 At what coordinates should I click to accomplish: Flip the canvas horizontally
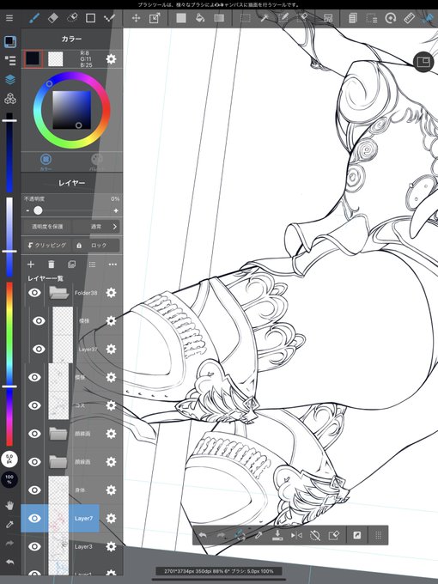point(296,535)
